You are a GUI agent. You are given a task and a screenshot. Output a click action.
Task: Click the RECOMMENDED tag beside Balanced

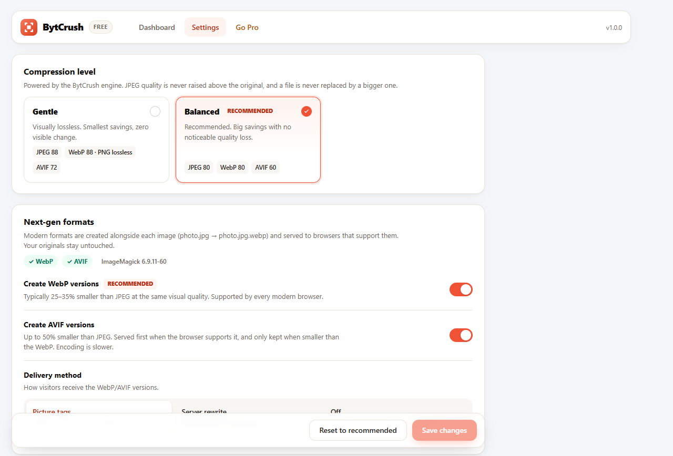(250, 111)
